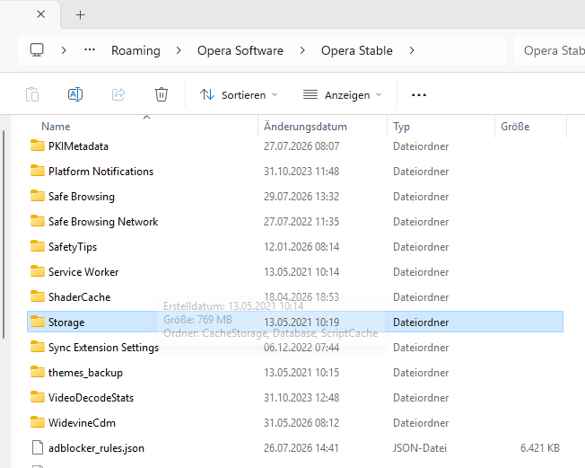
Task: Open toolbar more options ellipsis
Action: click(x=419, y=95)
